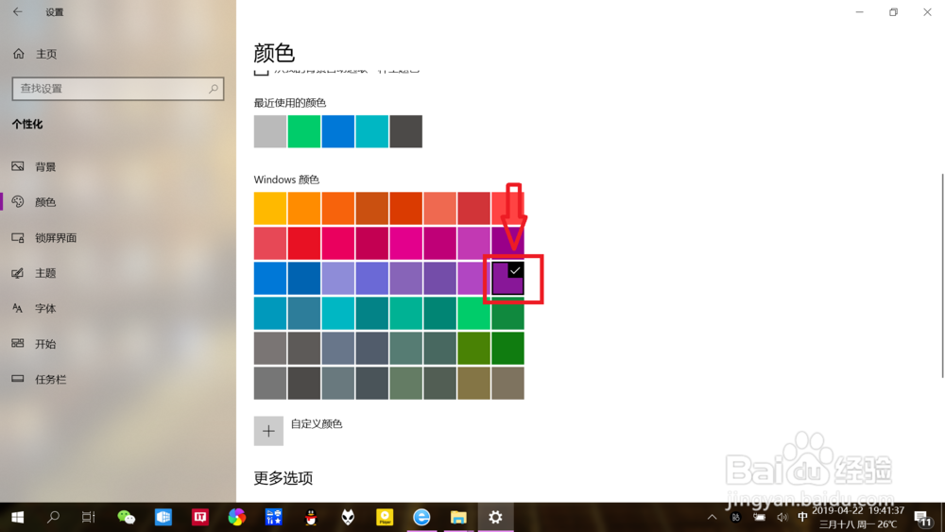Choose the golden yellow Windows color swatch
945x532 pixels.
(x=270, y=209)
